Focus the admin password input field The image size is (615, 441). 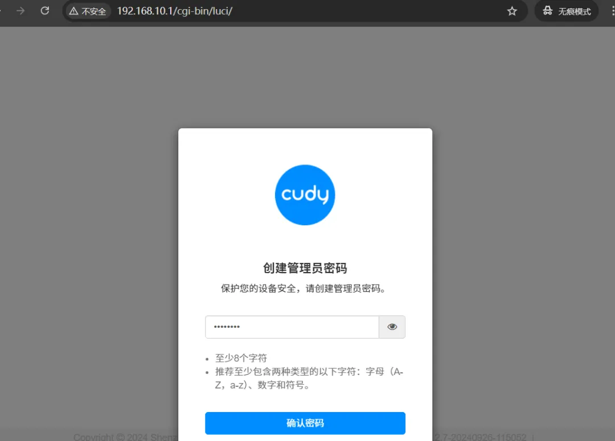click(292, 327)
